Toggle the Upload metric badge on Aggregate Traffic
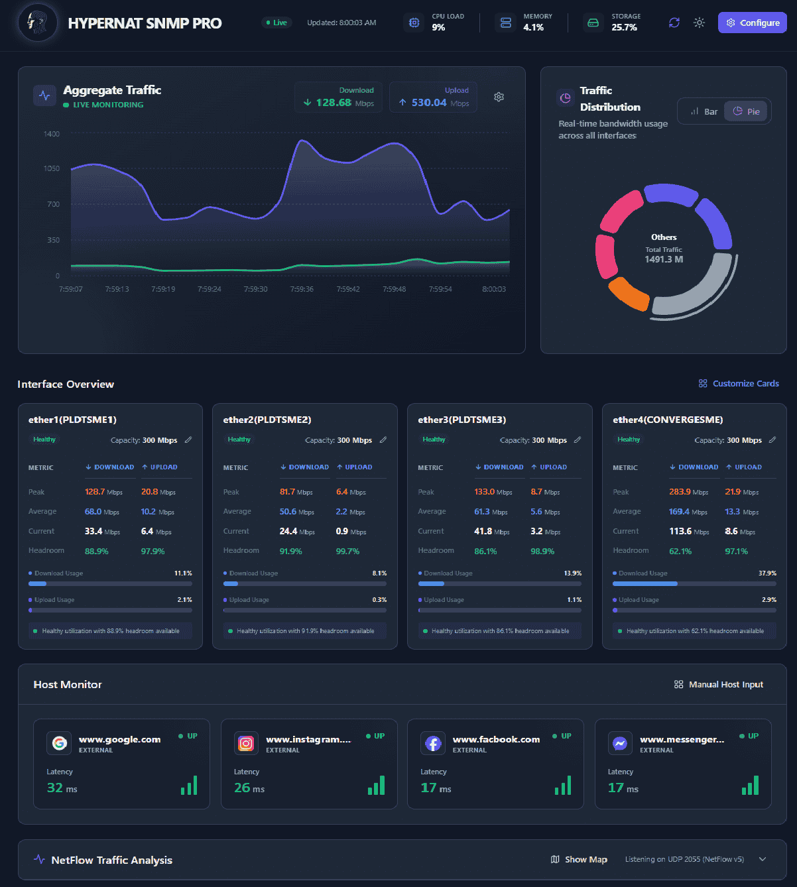This screenshot has width=797, height=887. [433, 97]
